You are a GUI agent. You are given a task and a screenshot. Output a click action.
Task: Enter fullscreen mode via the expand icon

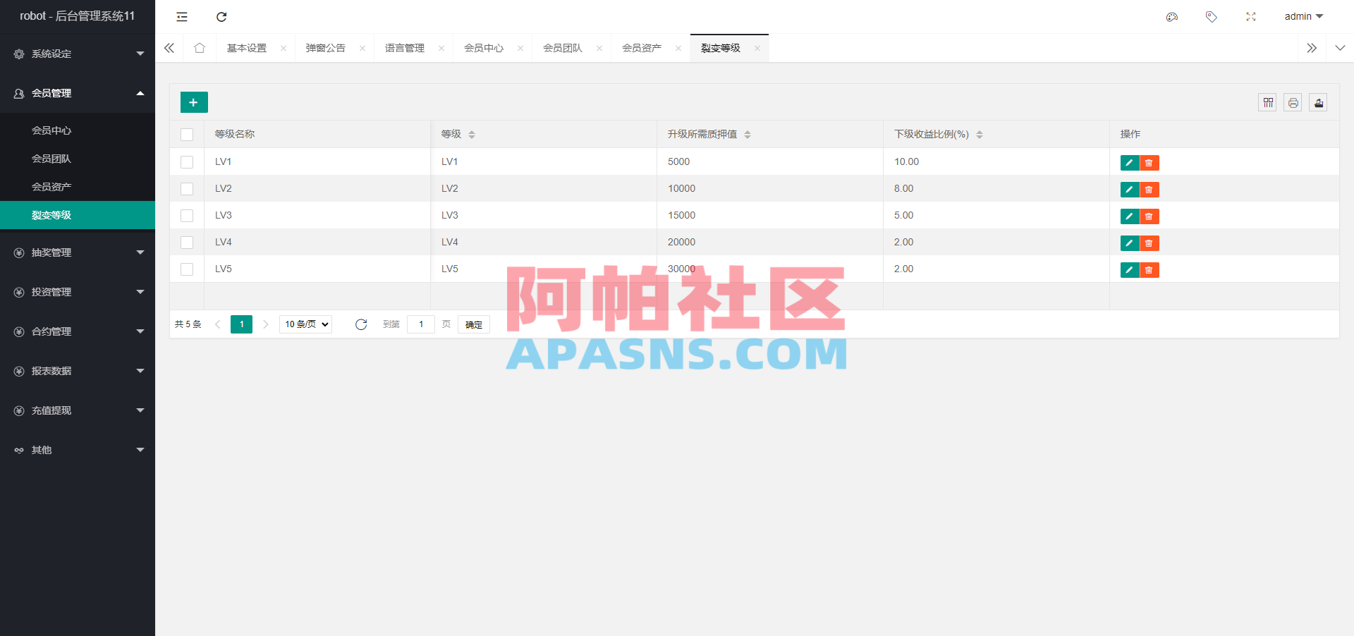point(1250,16)
